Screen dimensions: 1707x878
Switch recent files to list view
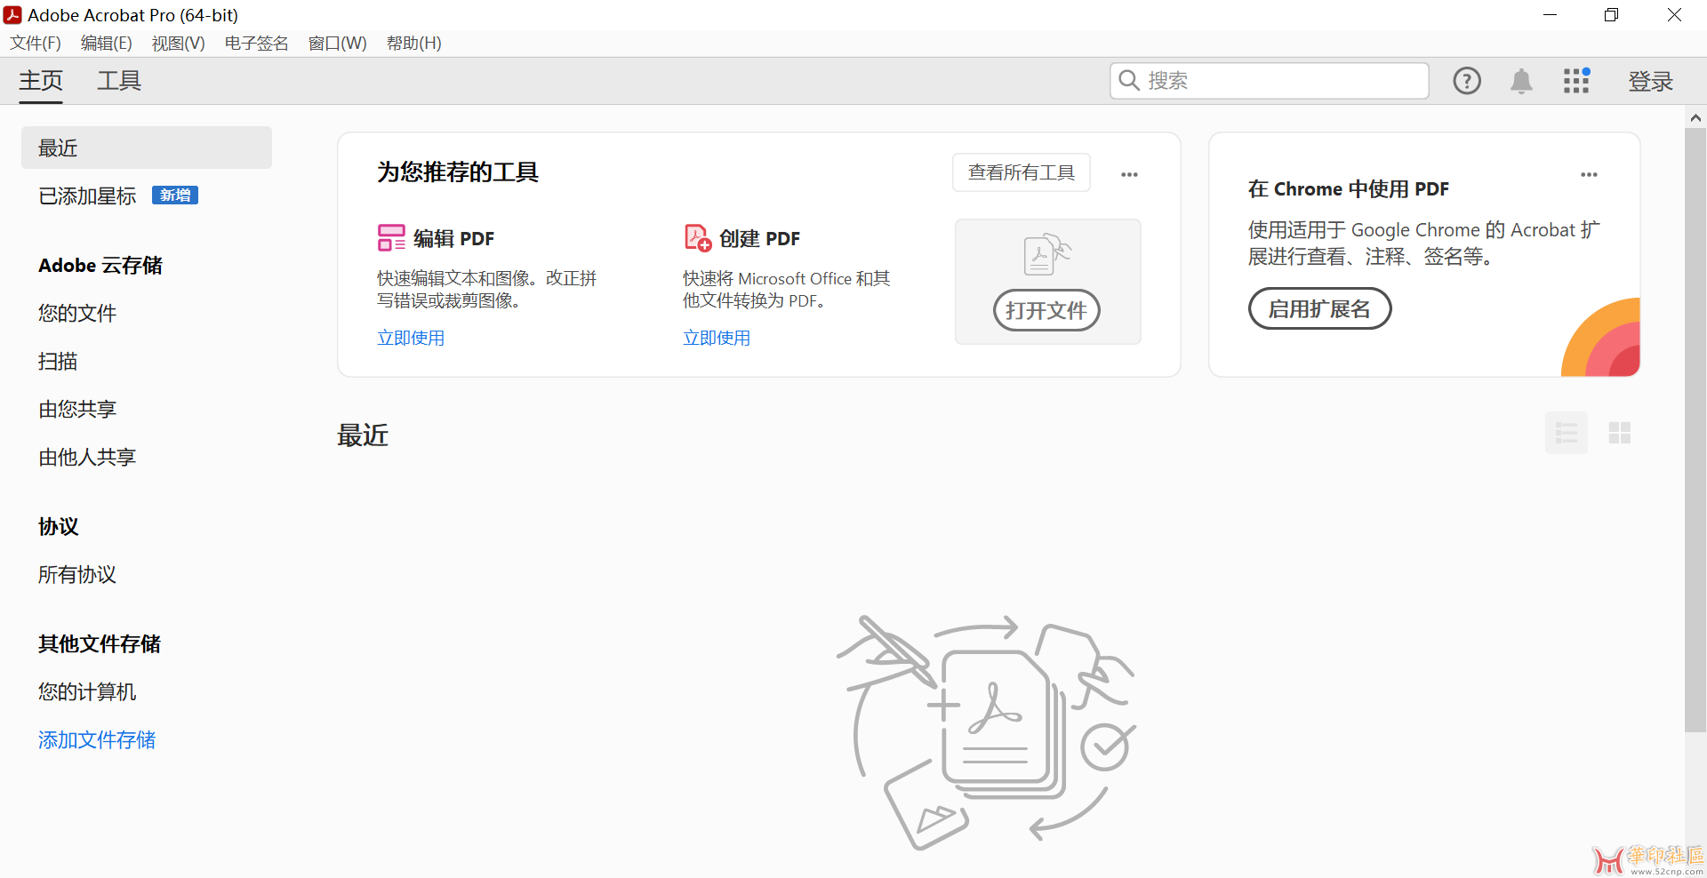point(1566,433)
